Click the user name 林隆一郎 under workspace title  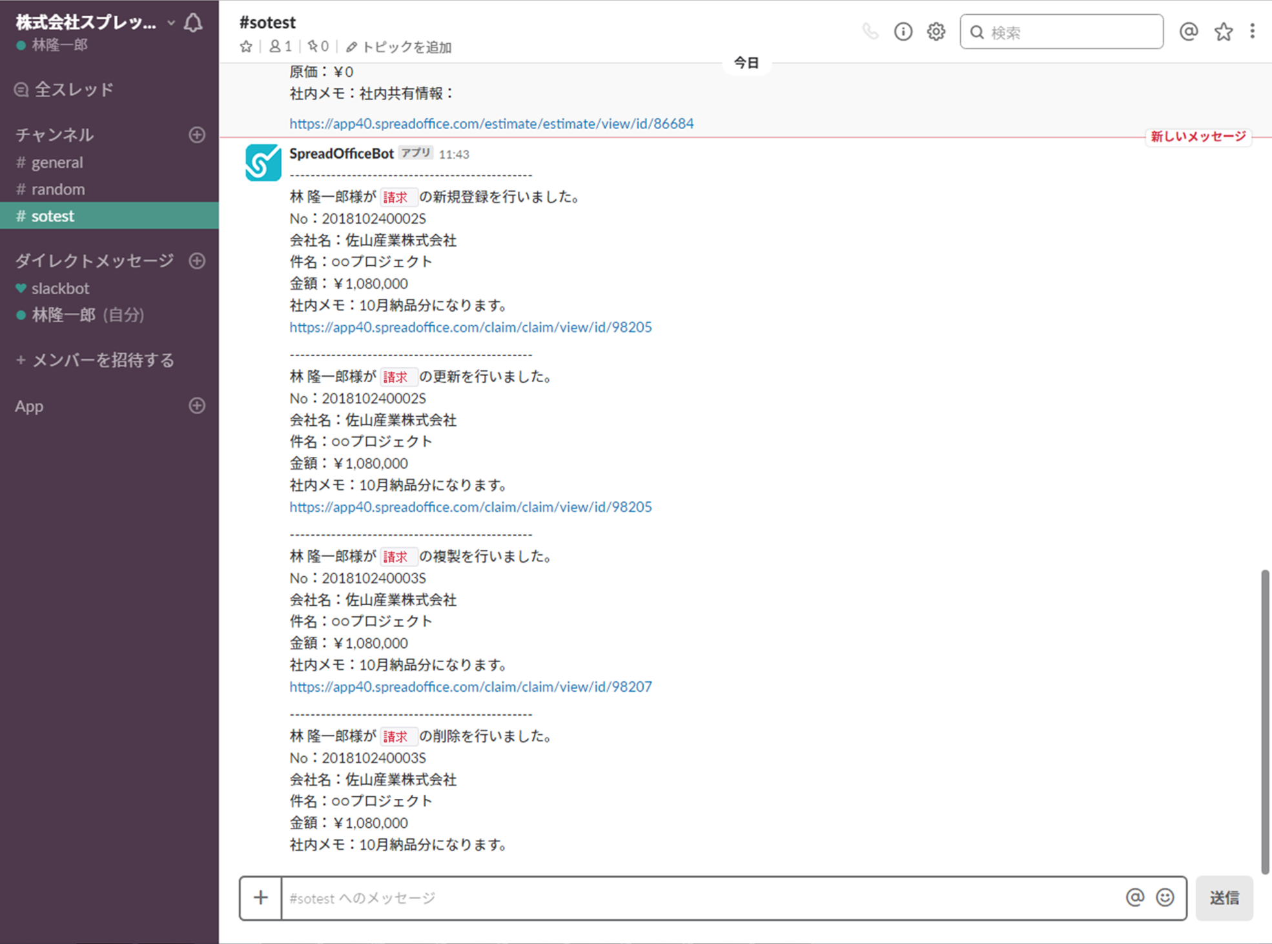[60, 45]
